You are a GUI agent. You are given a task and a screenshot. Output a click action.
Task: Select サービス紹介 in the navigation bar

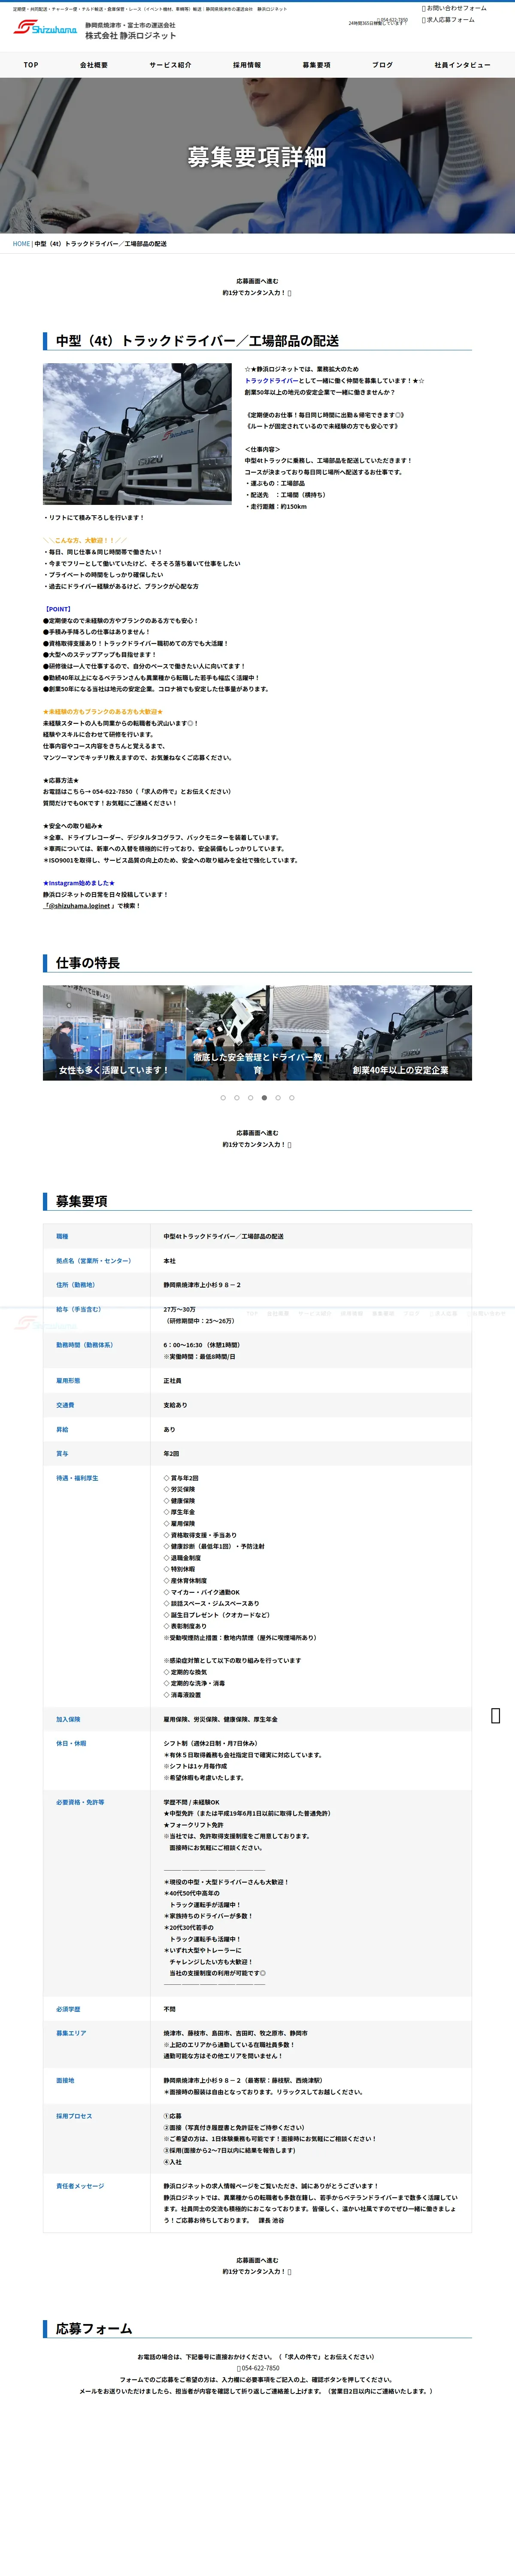pyautogui.click(x=170, y=65)
